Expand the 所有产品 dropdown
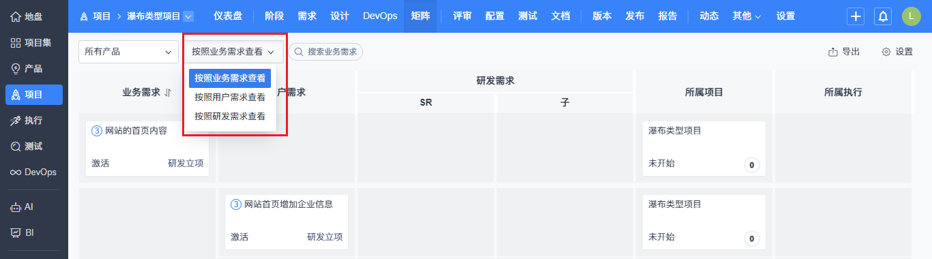932x259 pixels. pos(128,51)
